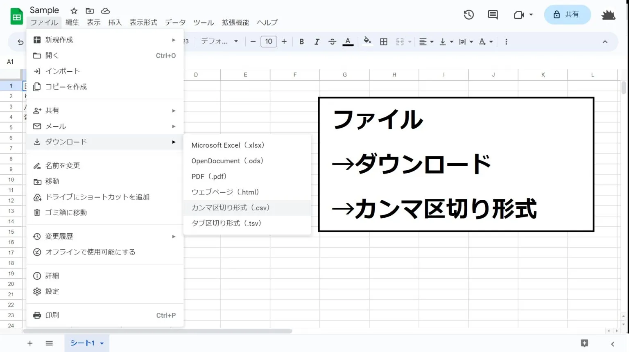Download as OpenDocument (.ods)
Image resolution: width=629 pixels, height=352 pixels.
point(247,161)
